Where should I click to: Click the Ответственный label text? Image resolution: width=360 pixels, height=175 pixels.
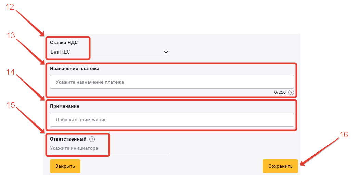pyautogui.click(x=68, y=139)
